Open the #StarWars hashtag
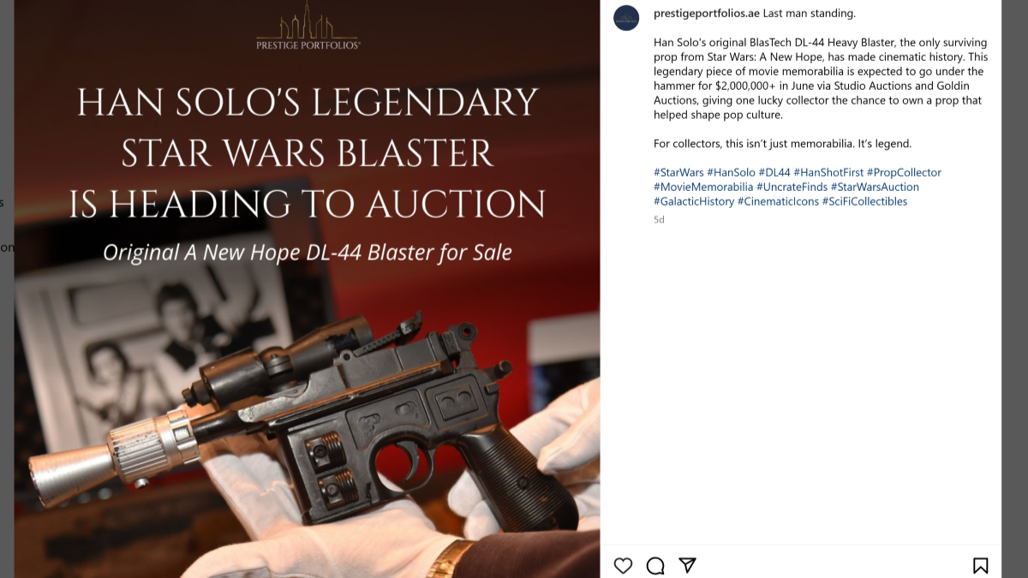 (x=678, y=172)
